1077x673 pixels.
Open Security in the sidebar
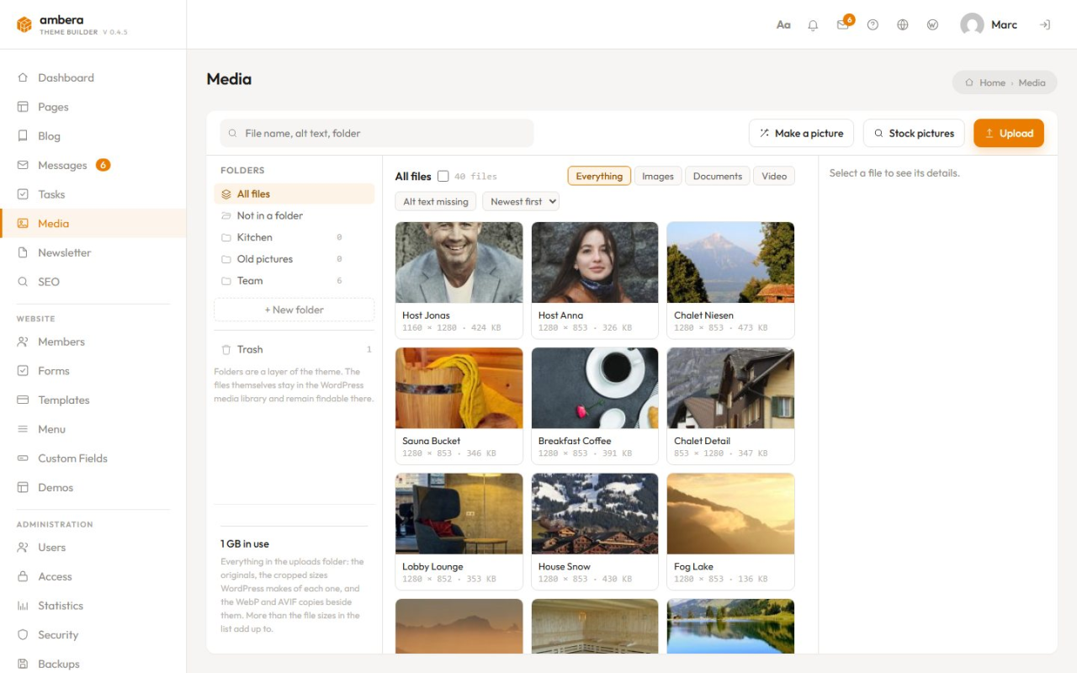[93, 635]
